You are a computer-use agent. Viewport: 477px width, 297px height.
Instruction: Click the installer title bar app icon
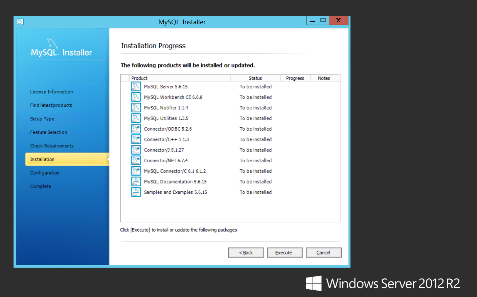pos(20,22)
